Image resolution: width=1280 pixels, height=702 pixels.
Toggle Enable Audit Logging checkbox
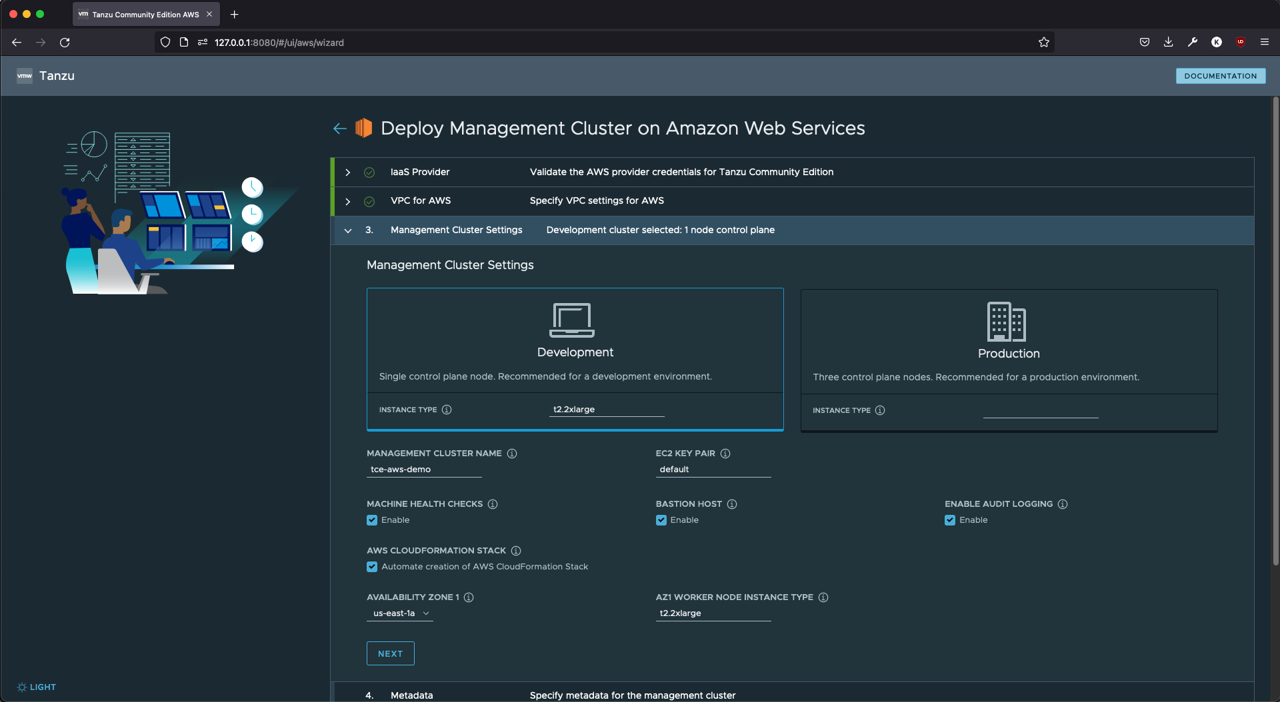950,520
